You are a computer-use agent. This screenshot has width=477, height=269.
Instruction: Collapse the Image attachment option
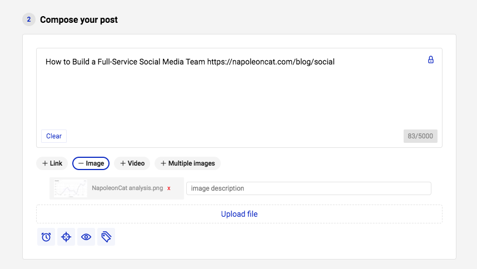coord(91,163)
